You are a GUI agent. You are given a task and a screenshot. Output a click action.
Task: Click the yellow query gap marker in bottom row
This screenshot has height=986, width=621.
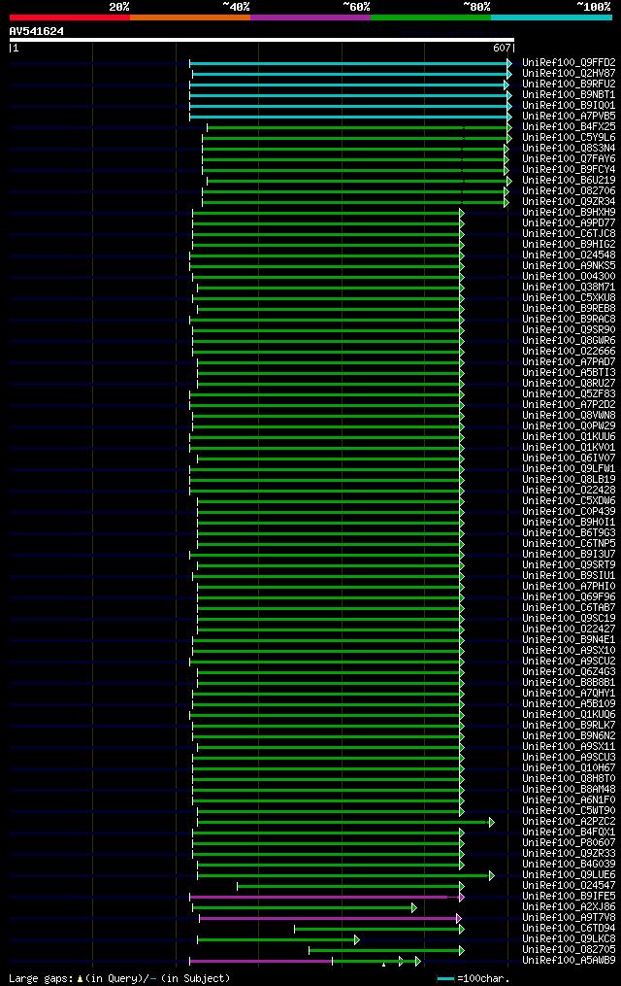383,965
